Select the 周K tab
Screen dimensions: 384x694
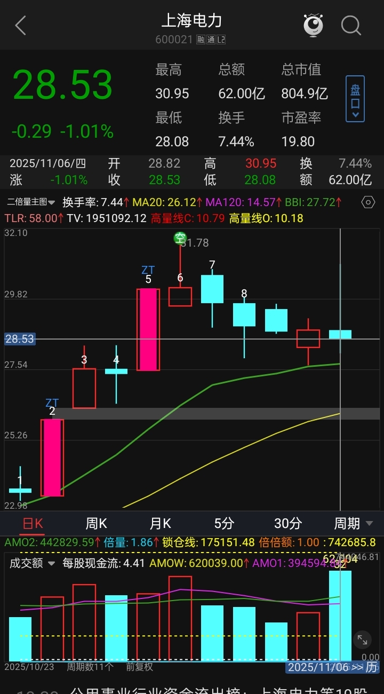[x=97, y=524]
